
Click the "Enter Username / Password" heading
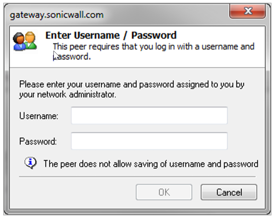111,35
